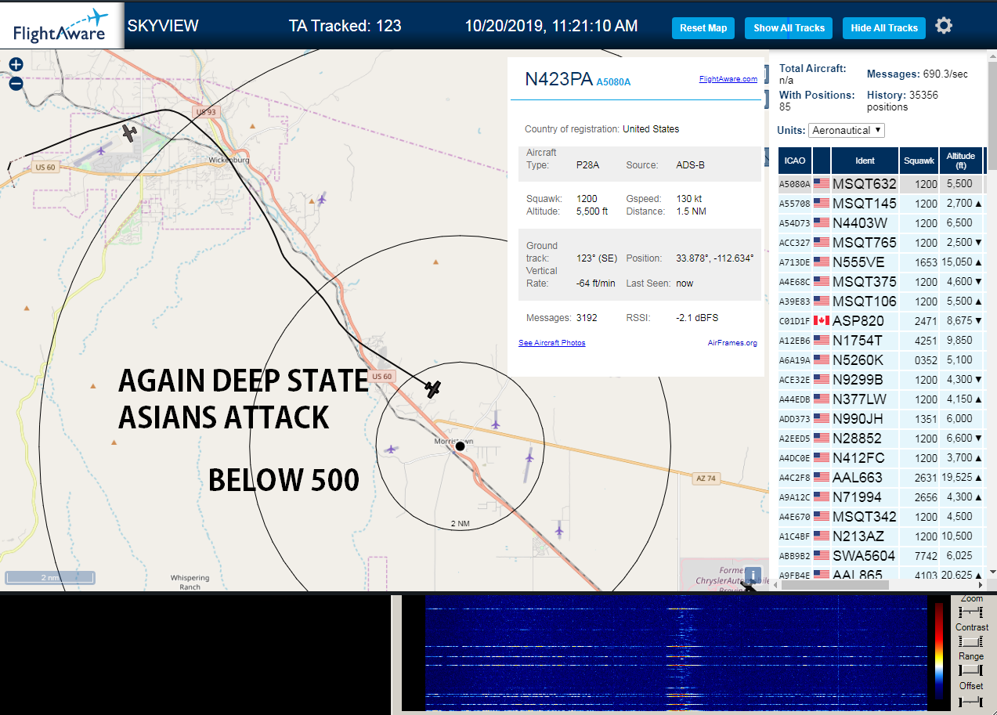This screenshot has width=997, height=715.
Task: Select the MSQT375 aircraft row
Action: click(881, 282)
